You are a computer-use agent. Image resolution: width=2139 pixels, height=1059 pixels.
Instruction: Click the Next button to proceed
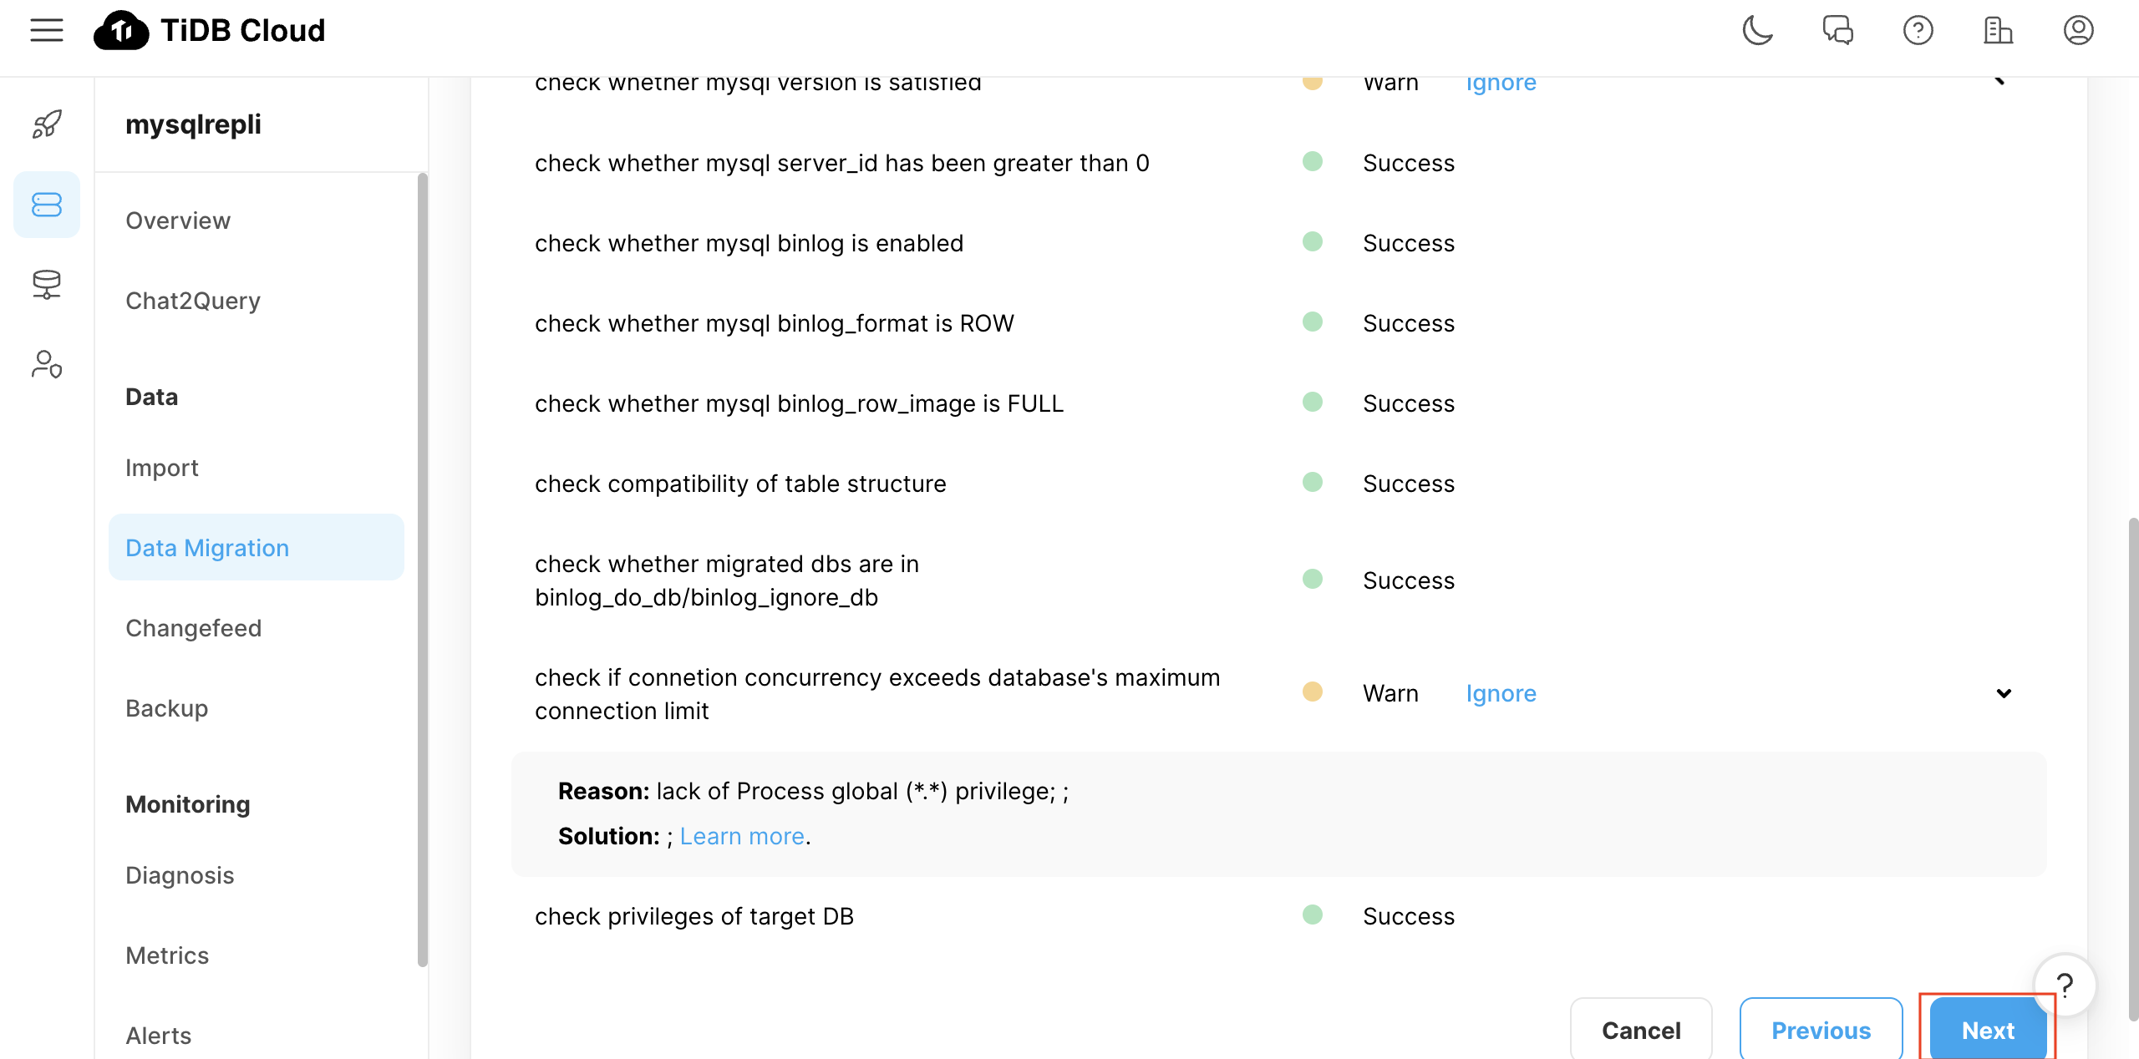tap(1988, 1027)
